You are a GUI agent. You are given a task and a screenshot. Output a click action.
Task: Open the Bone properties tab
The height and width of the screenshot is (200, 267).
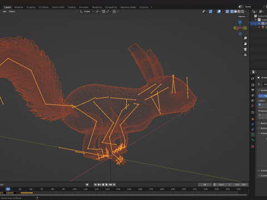pos(253,140)
